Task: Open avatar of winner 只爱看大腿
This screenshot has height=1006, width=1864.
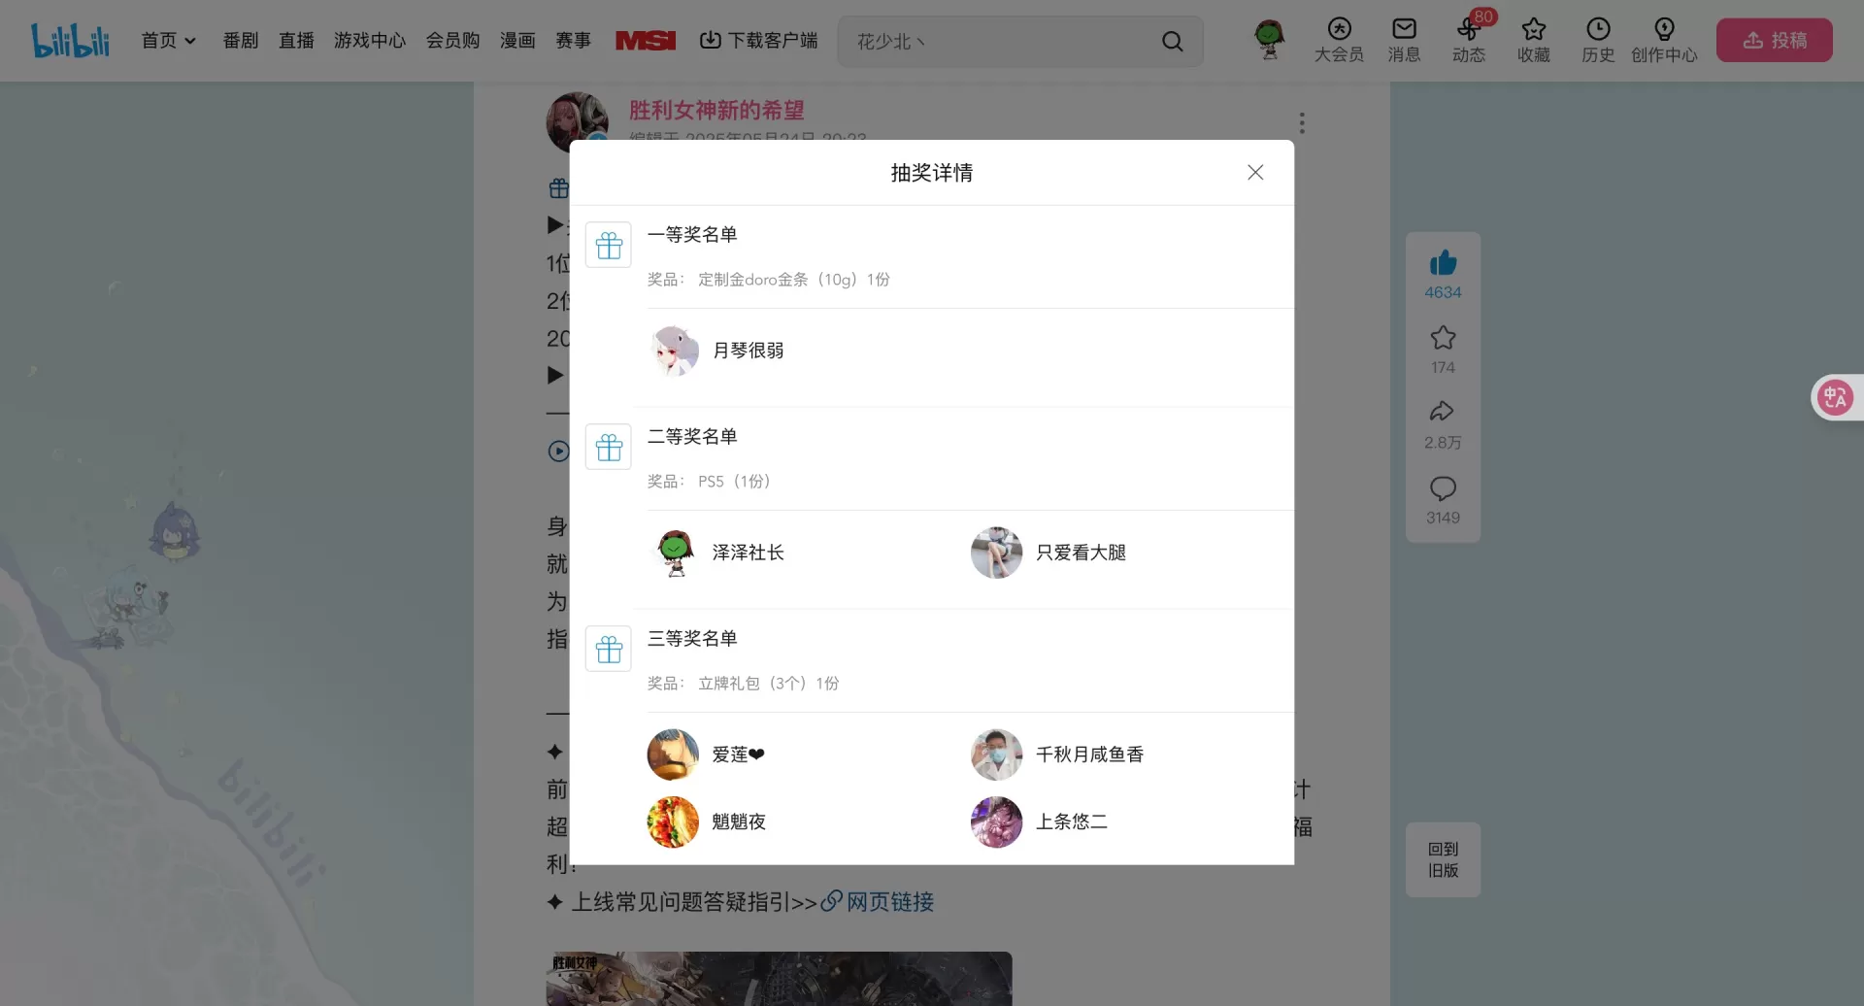Action: 996,553
